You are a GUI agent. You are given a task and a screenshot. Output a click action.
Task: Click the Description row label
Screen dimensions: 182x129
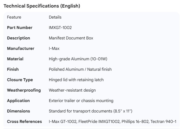click(x=18, y=38)
